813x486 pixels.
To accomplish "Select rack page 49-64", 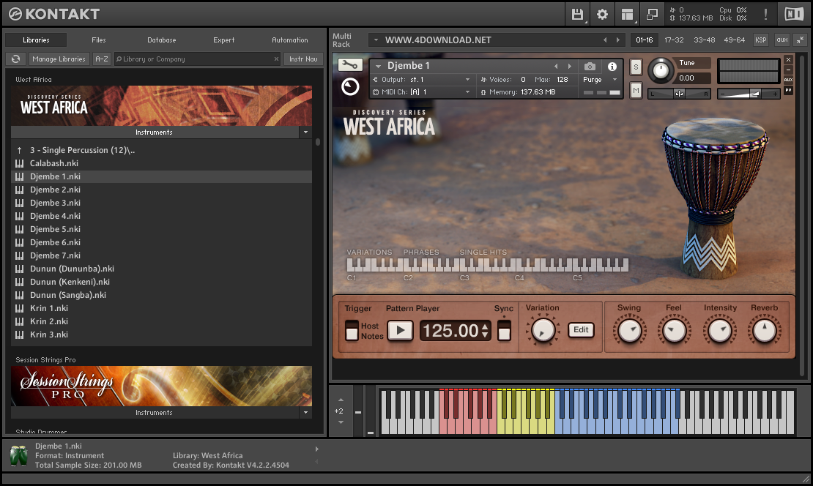I will pos(734,40).
